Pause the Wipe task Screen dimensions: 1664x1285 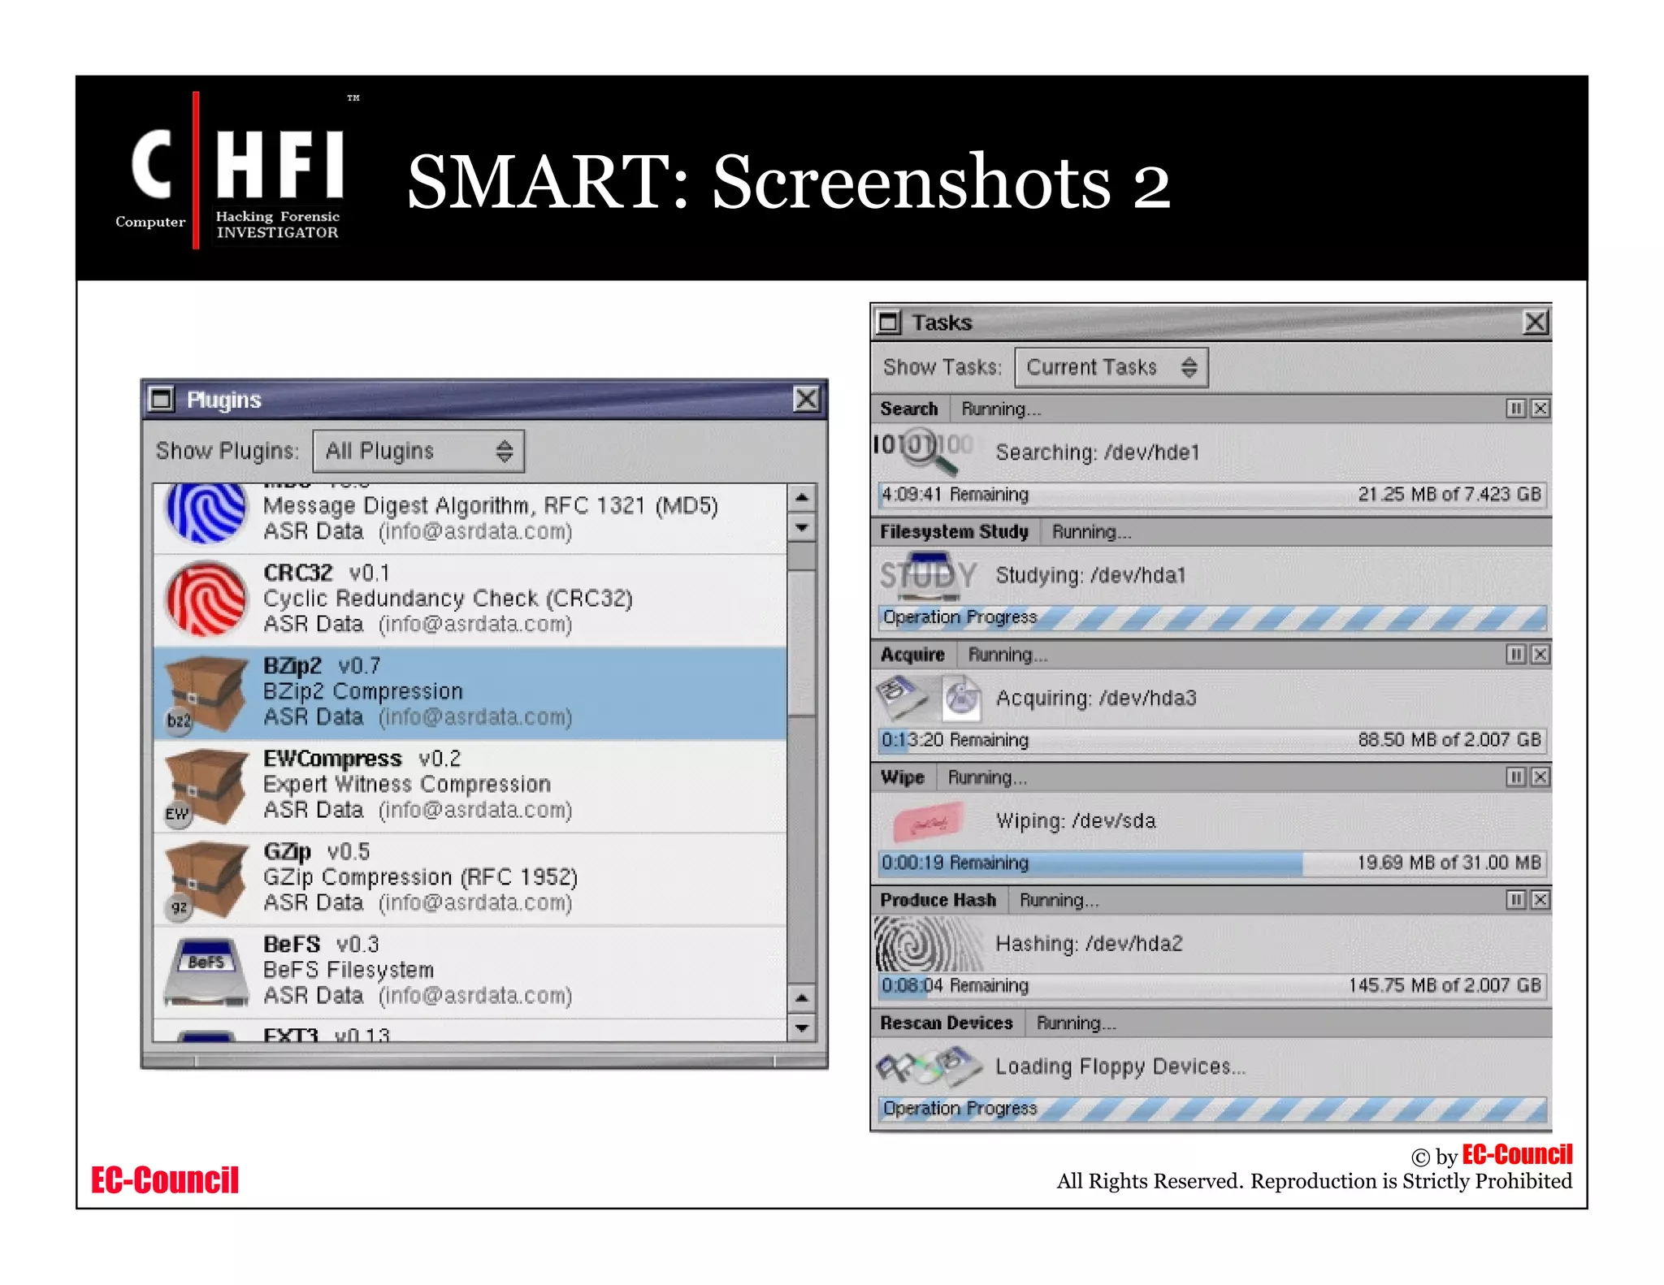click(1515, 777)
